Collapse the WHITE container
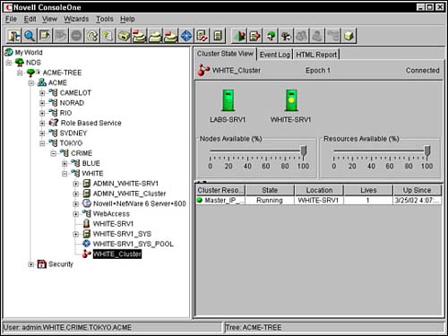 [x=65, y=174]
